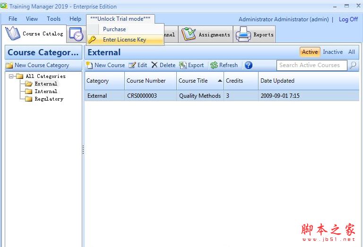Click the Quality Methods course title cell
This screenshot has width=363, height=247.
pos(200,96)
